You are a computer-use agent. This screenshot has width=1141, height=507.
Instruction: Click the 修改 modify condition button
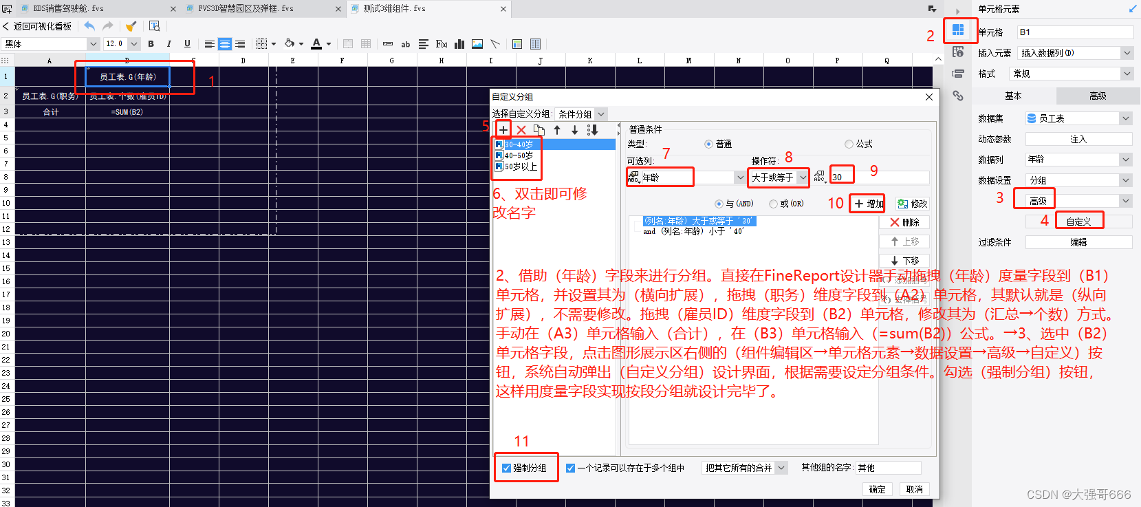pyautogui.click(x=912, y=204)
